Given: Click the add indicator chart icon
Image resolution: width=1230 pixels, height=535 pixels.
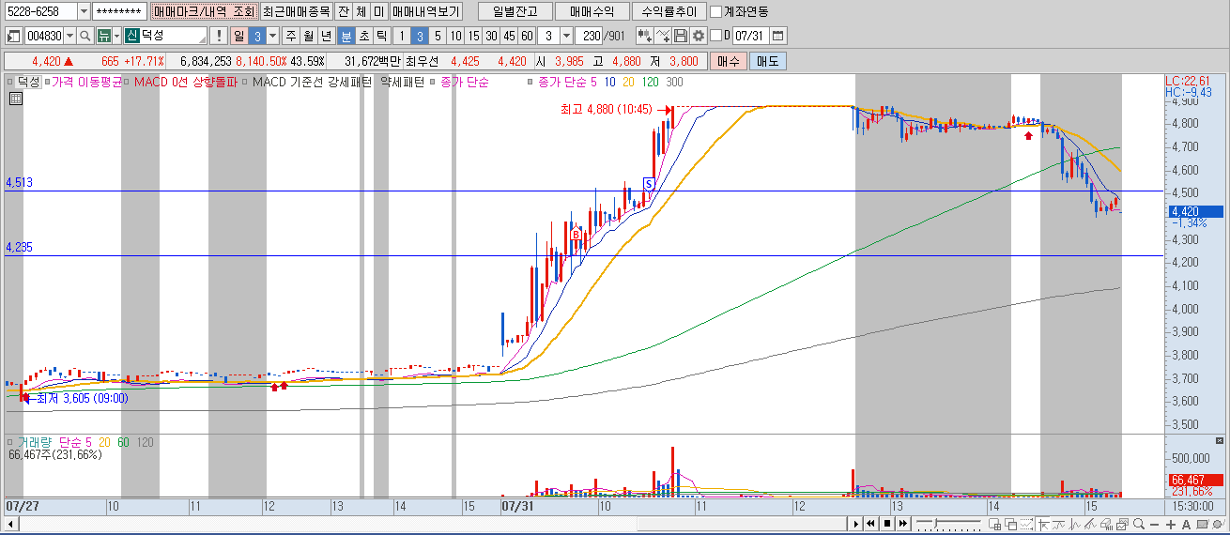Looking at the screenshot, I should coord(644,36).
